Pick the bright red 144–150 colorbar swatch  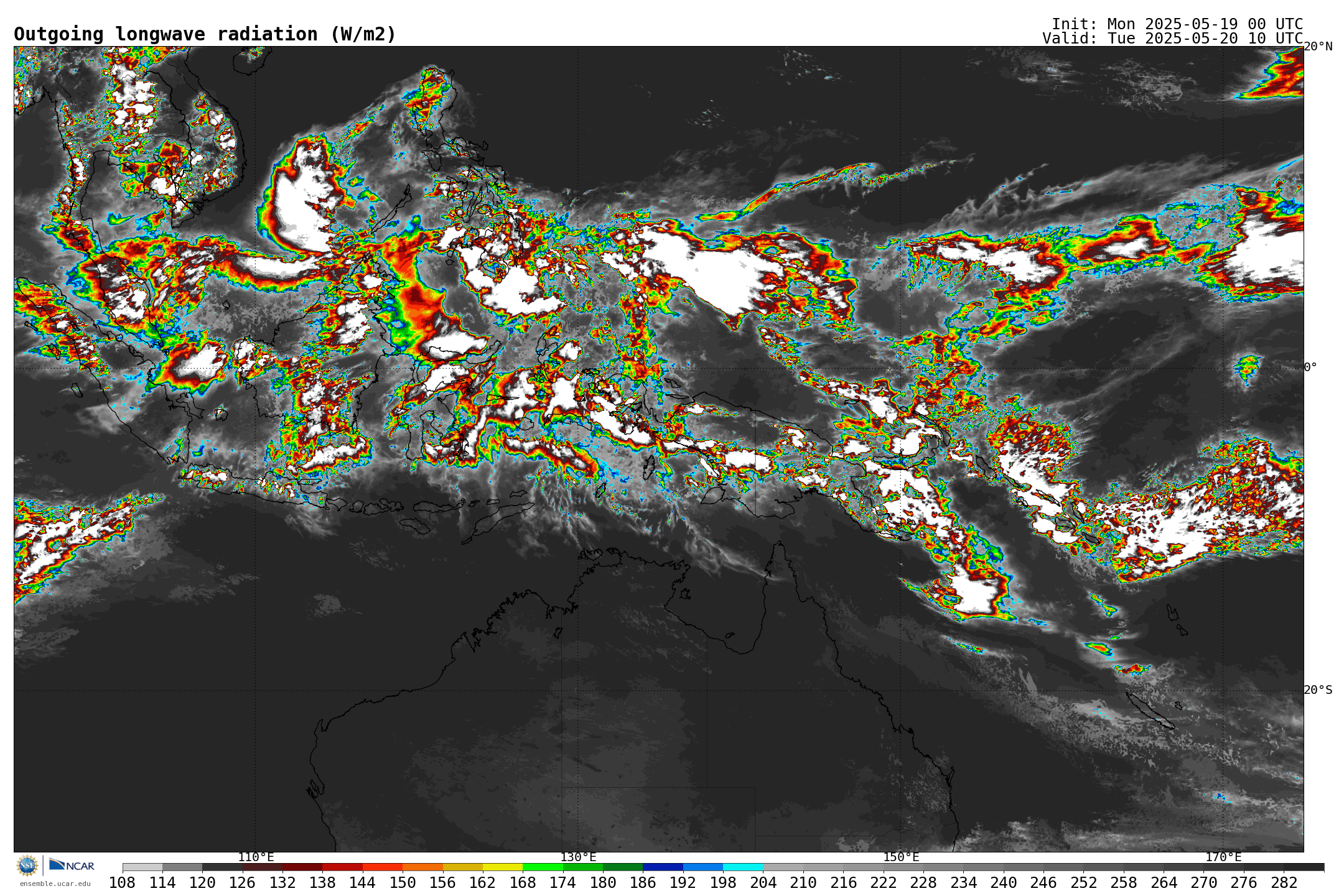click(383, 867)
